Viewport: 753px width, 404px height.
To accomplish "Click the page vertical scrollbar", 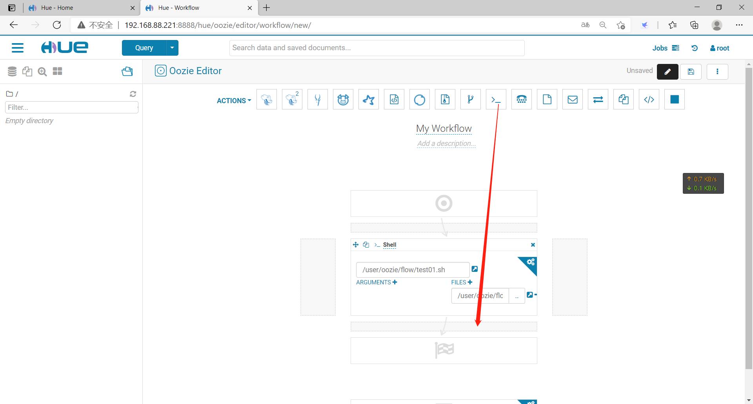I will 749,218.
